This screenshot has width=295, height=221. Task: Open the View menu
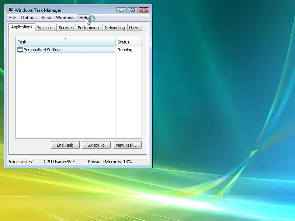coord(46,18)
